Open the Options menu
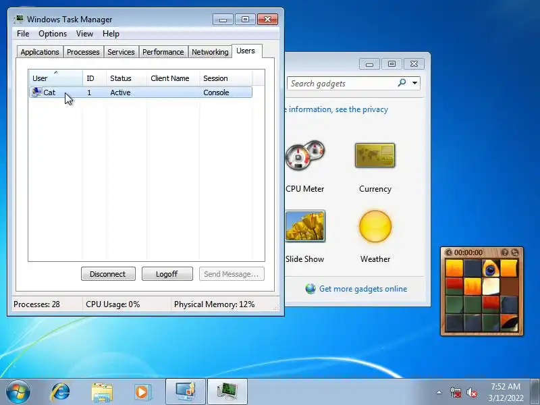The image size is (540, 405). click(53, 34)
